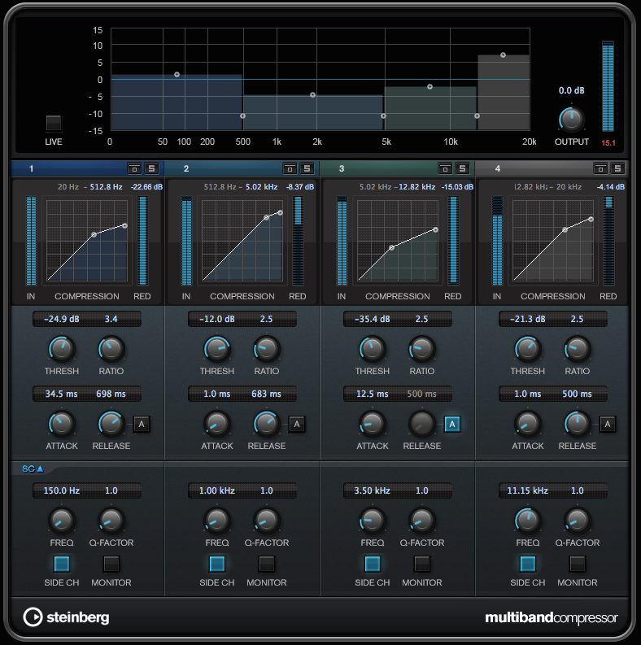Viewport: 641px width, 645px height.
Task: Click band 2 THRESH knob
Action: 217,349
